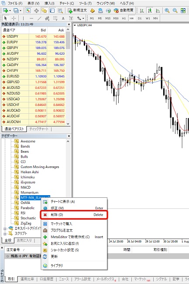Expand the エキスパートアドバイザ tree node
Viewport: 189px width, 284px height.
coord(5,228)
